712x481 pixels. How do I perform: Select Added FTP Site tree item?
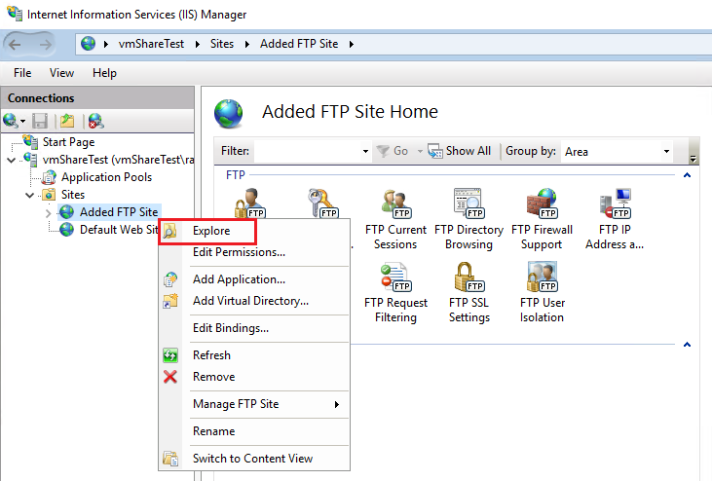[x=119, y=212]
